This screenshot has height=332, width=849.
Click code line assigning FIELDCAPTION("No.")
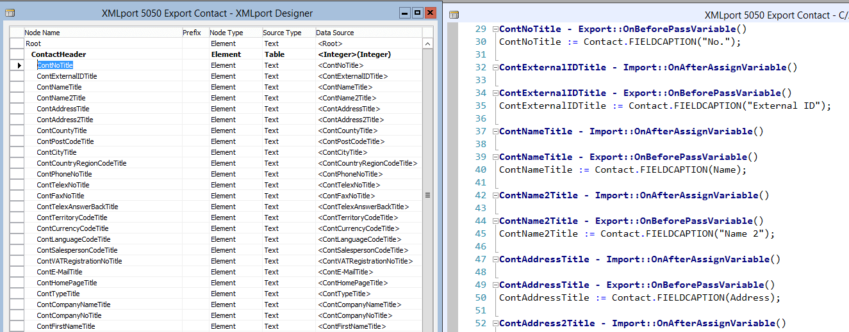620,42
